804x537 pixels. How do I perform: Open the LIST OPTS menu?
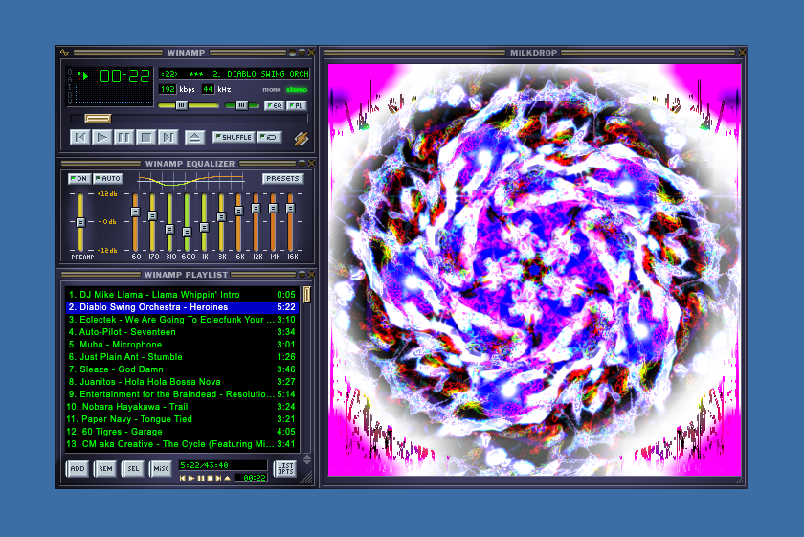tap(285, 469)
